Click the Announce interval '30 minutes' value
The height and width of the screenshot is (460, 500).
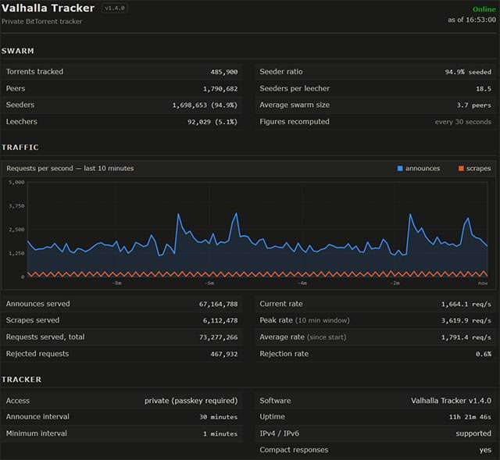tap(219, 417)
